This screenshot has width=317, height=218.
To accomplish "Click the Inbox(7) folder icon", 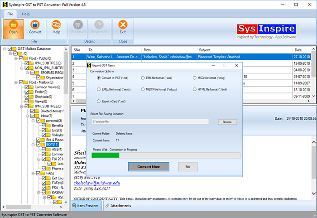I will [x=37, y=116].
